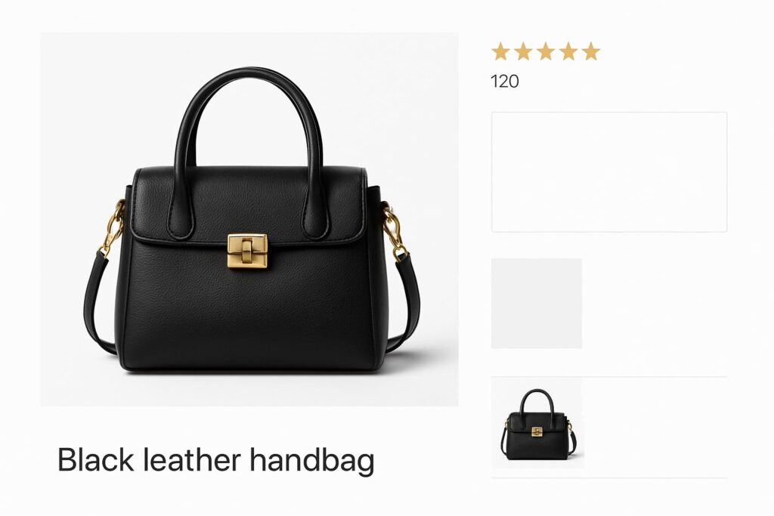Click the first gold rating star

pyautogui.click(x=500, y=51)
